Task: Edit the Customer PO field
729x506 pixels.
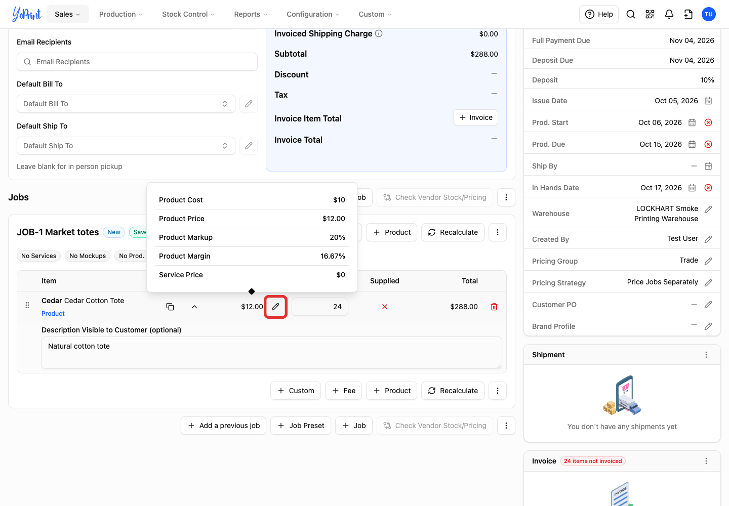Action: click(708, 304)
